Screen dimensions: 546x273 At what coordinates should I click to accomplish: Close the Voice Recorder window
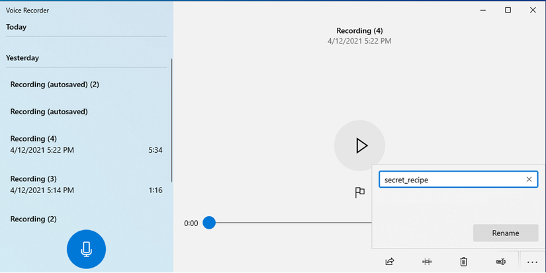point(533,10)
